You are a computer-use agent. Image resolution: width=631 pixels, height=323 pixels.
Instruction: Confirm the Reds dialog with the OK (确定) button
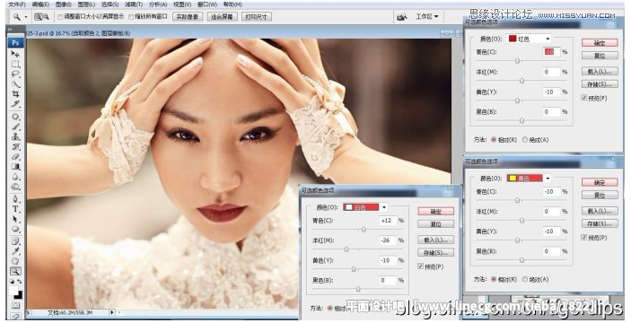[600, 43]
